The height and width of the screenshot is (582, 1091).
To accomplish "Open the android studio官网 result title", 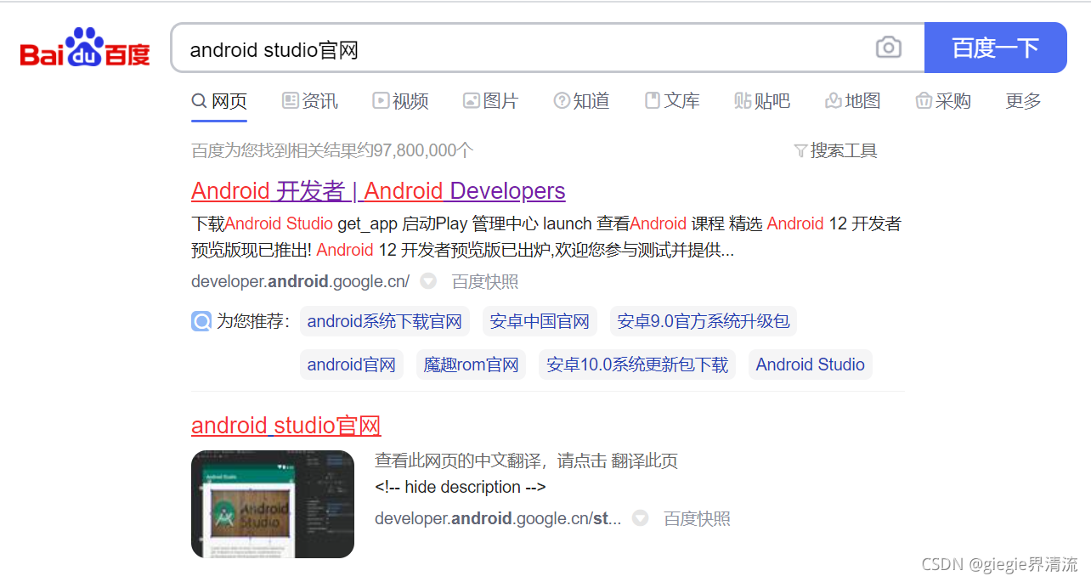I will 286,425.
